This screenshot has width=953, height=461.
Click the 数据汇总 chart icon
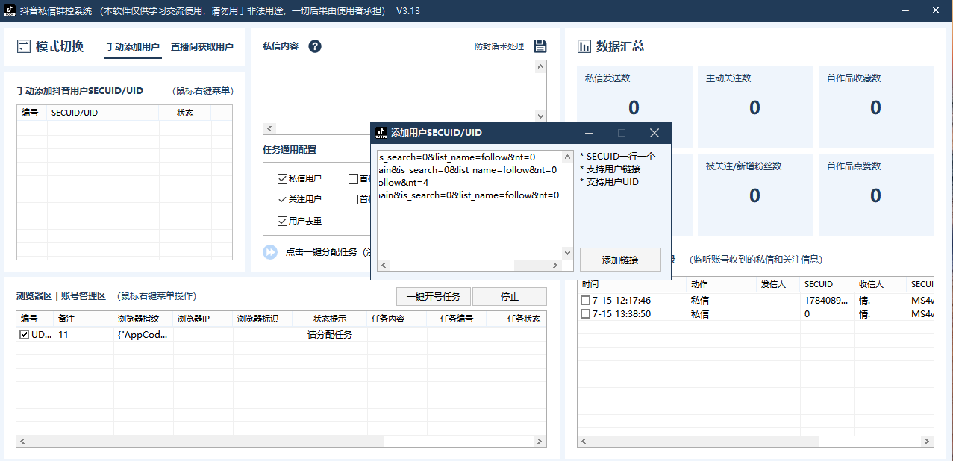pos(584,46)
